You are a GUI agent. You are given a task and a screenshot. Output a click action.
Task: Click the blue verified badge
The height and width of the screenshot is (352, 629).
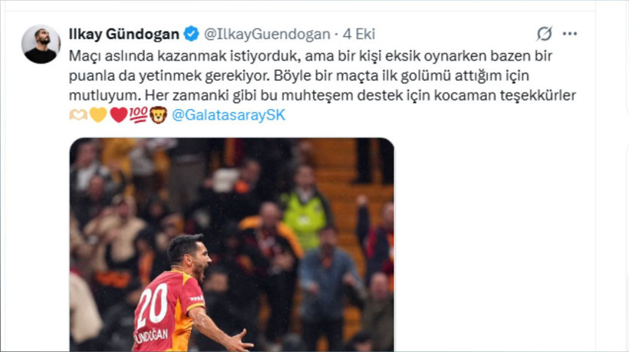[191, 34]
